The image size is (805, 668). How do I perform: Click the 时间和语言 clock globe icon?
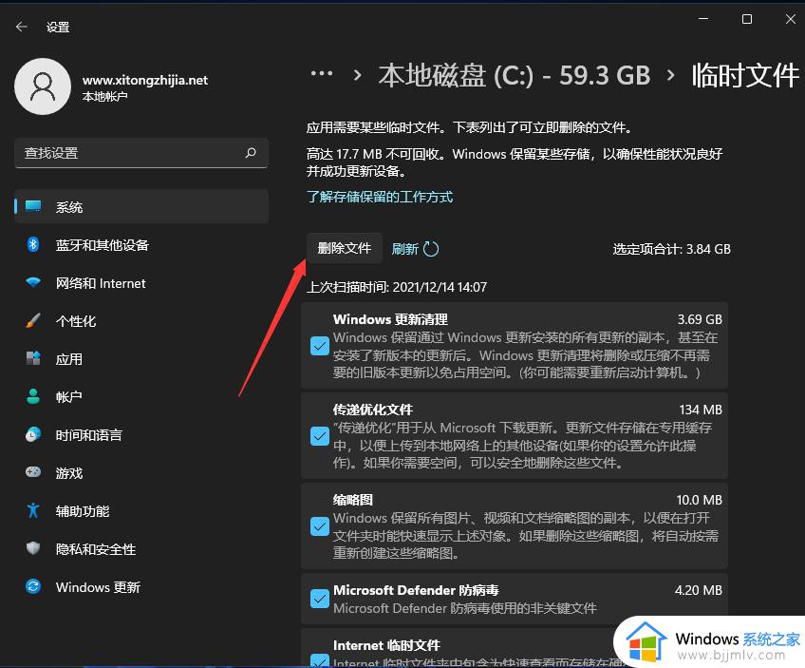(33, 434)
